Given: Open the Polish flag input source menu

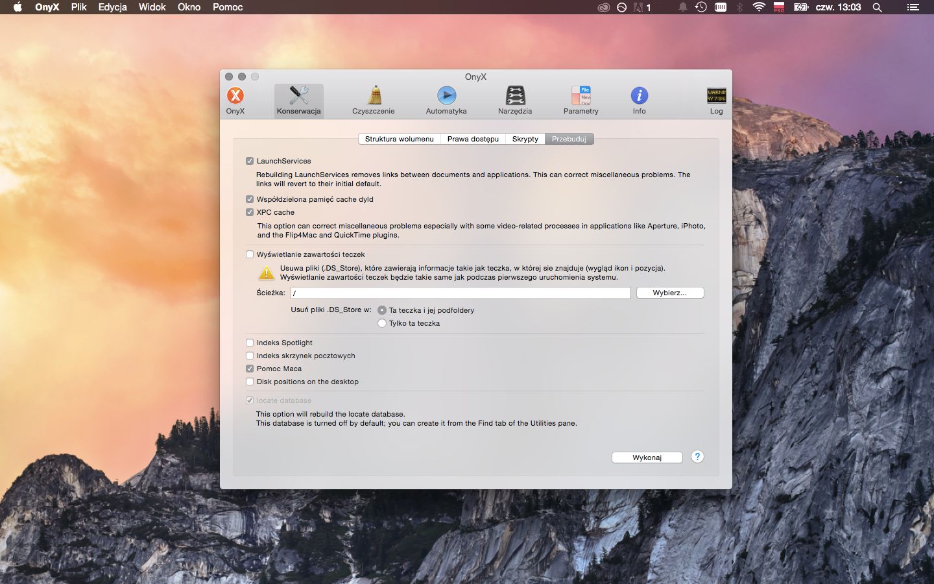Looking at the screenshot, I should (779, 7).
